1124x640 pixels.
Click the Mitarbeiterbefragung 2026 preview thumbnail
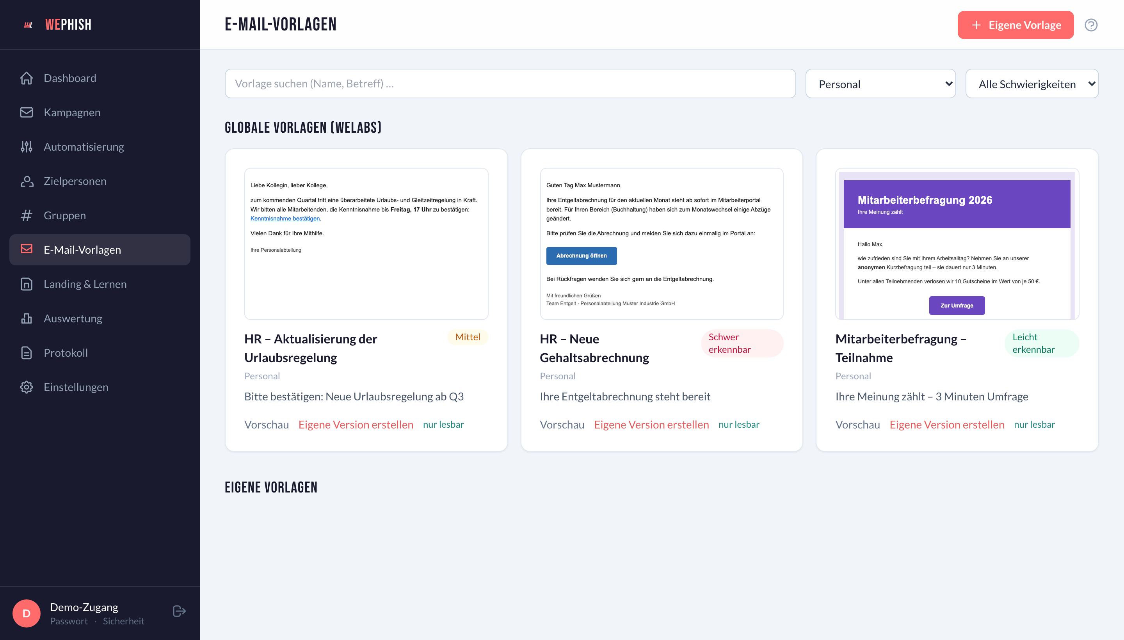pos(957,244)
